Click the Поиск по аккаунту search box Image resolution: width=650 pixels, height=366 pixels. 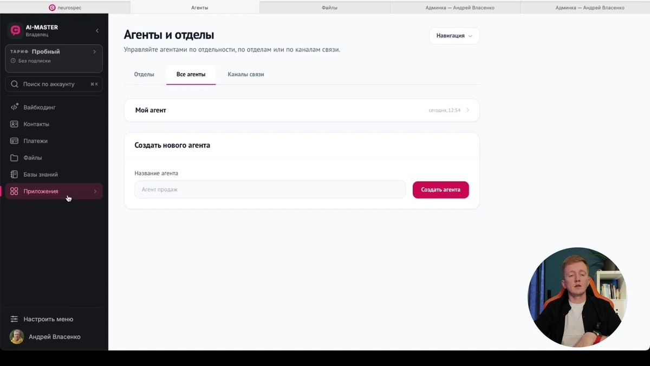(x=54, y=84)
